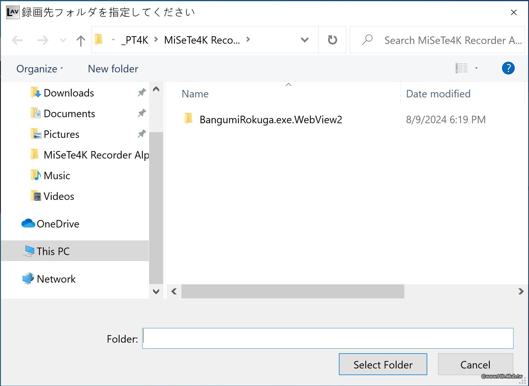Select MiSeTe4K Reco... breadcrumb segment
529x386 pixels.
pos(202,40)
